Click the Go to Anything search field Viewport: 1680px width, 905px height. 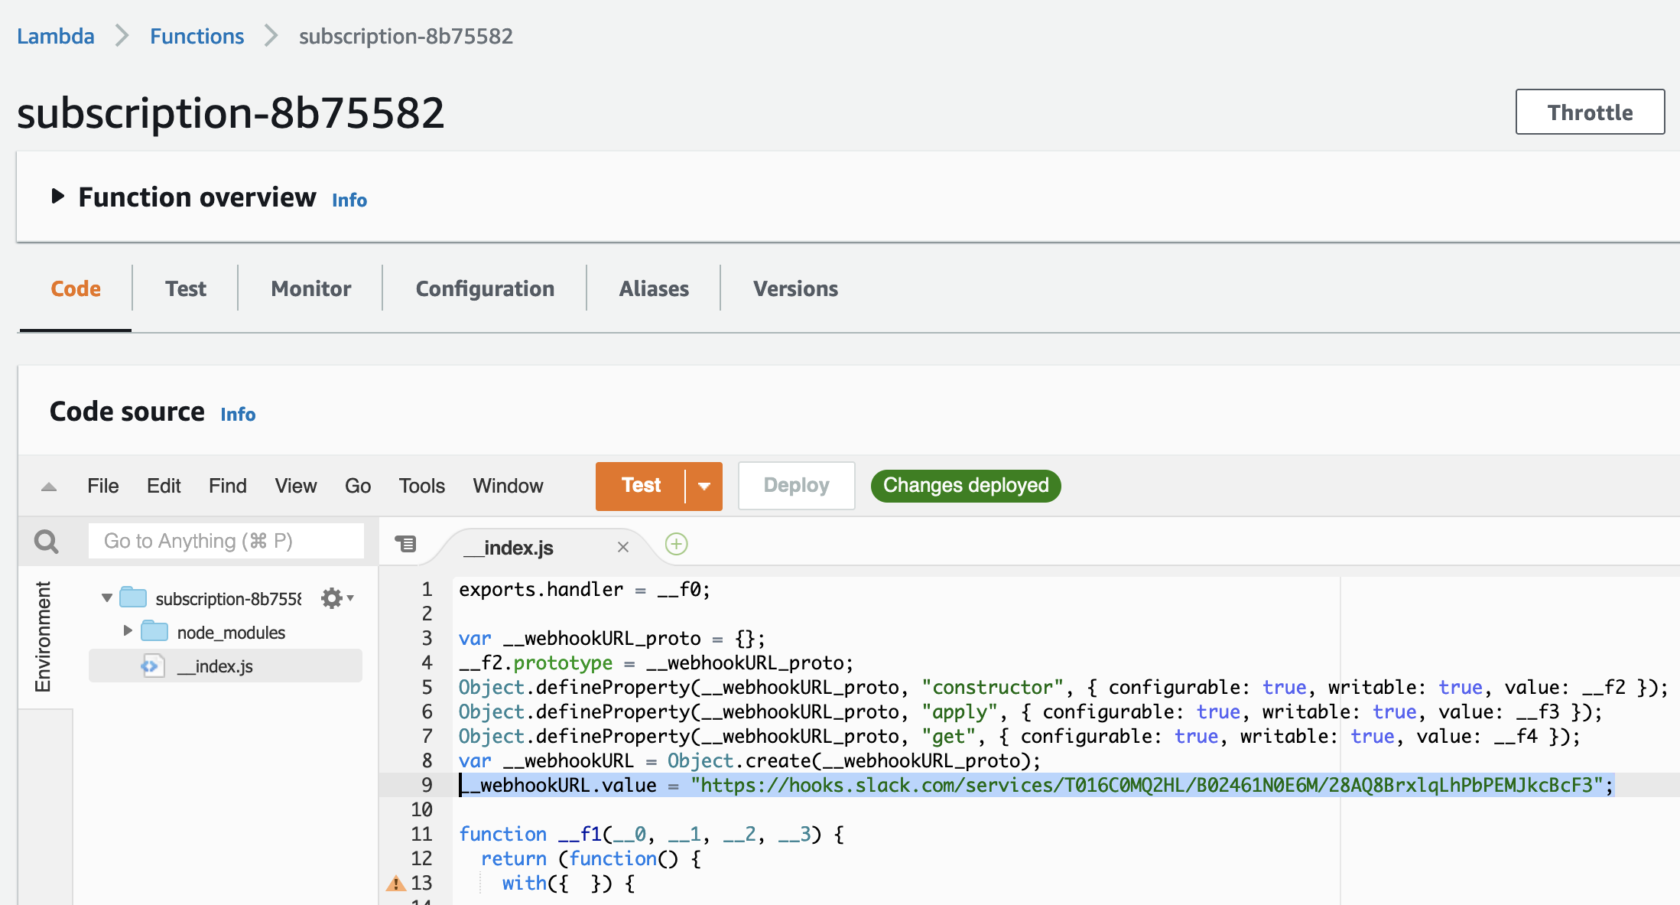point(226,541)
